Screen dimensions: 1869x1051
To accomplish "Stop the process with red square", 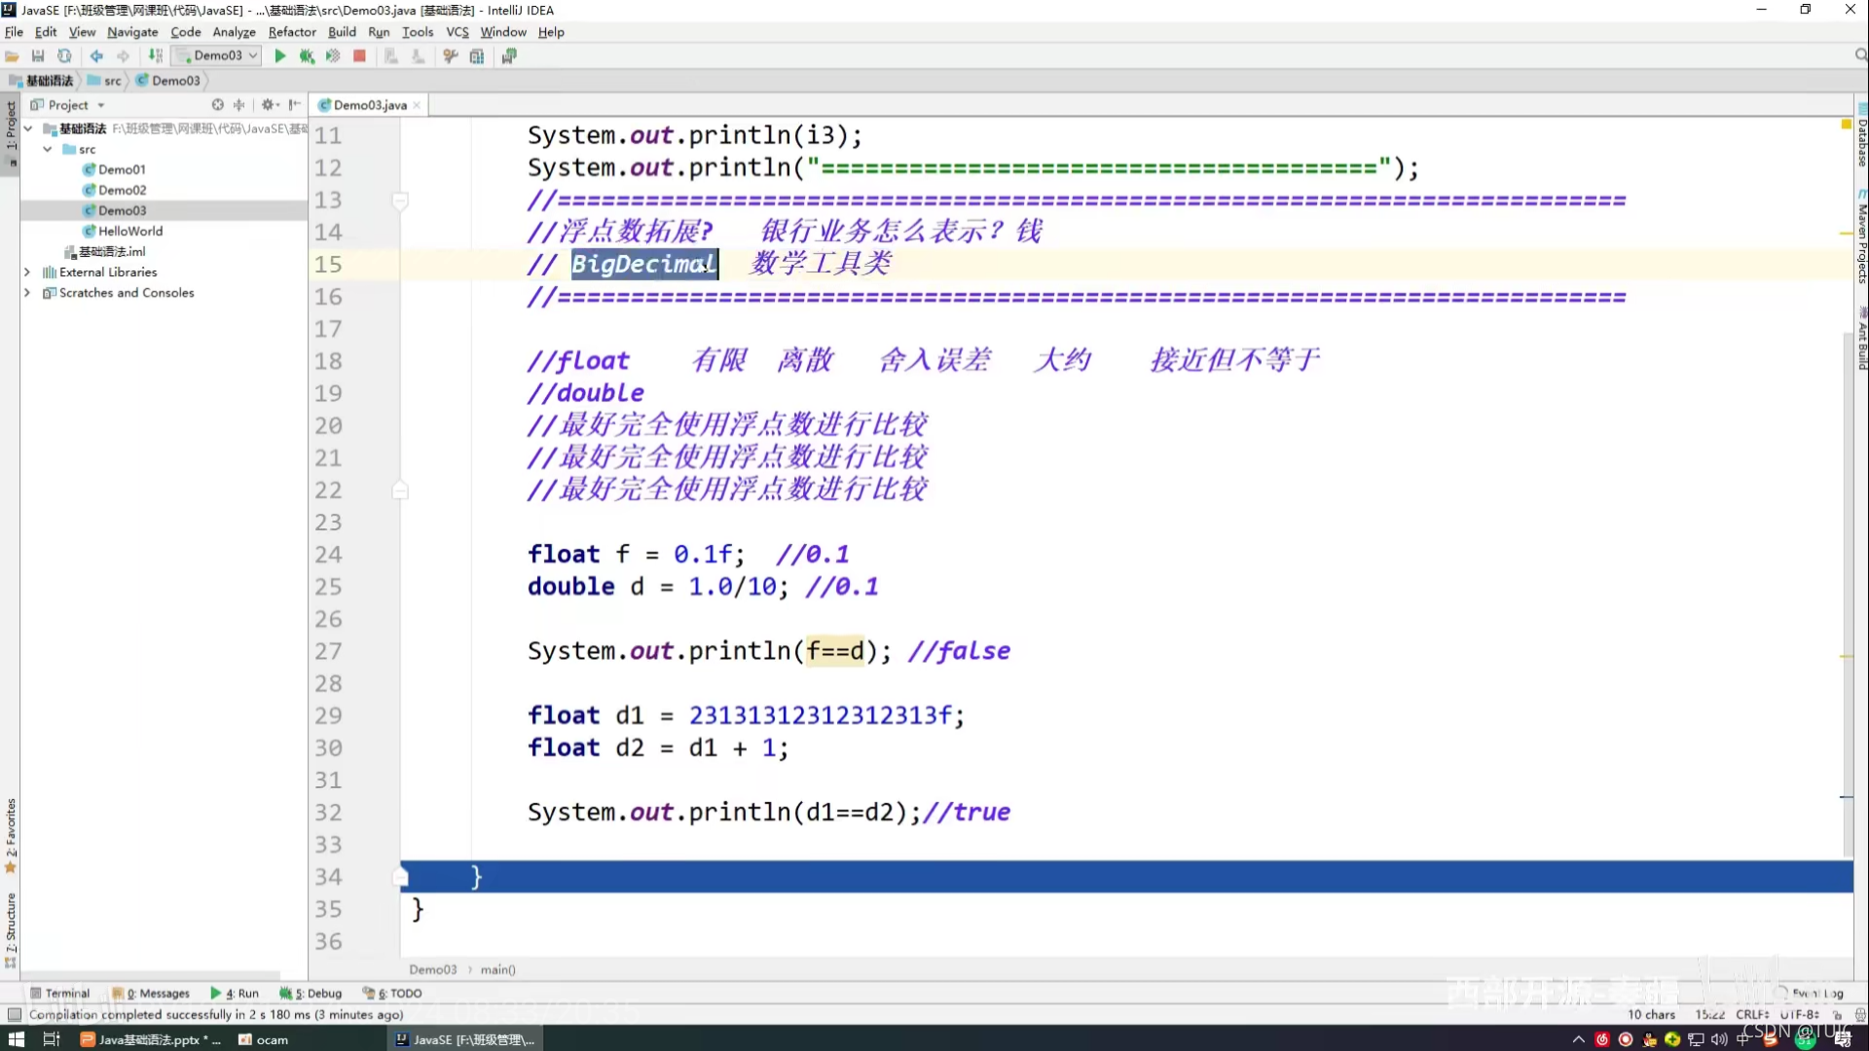I will pyautogui.click(x=359, y=56).
